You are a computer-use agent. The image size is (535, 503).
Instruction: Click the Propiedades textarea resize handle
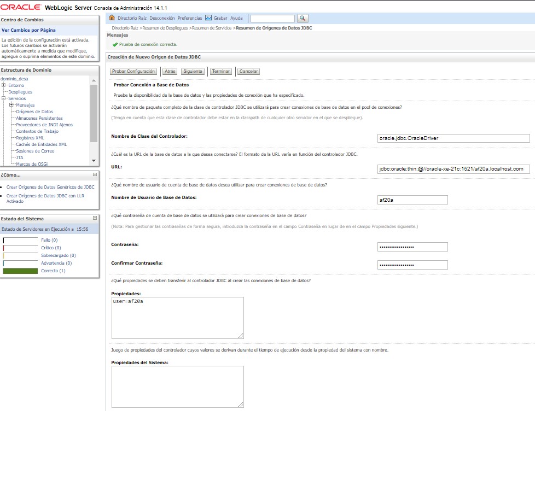(x=241, y=336)
